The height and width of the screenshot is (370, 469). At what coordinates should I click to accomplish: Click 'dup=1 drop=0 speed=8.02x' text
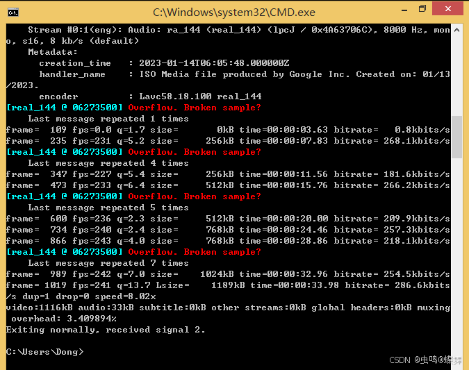90,296
